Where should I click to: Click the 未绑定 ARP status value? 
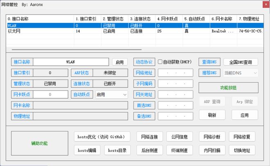point(110,73)
